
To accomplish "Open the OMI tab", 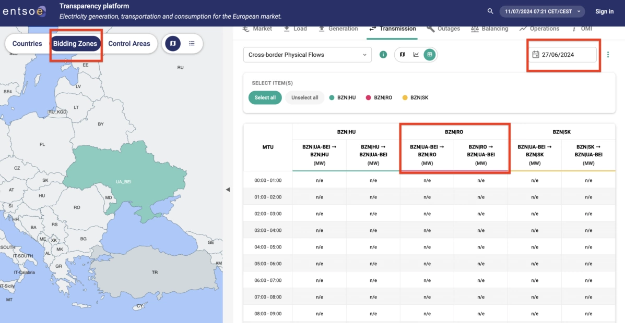I will (582, 29).
